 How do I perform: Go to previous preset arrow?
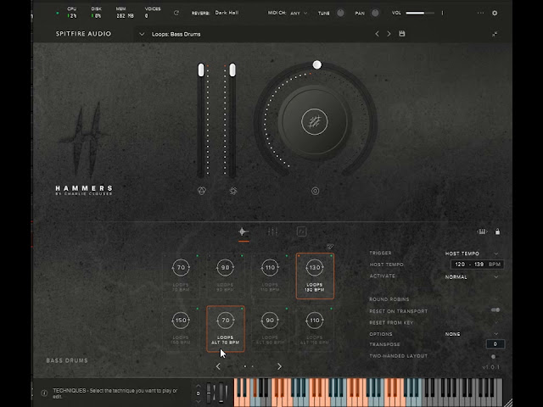[377, 34]
